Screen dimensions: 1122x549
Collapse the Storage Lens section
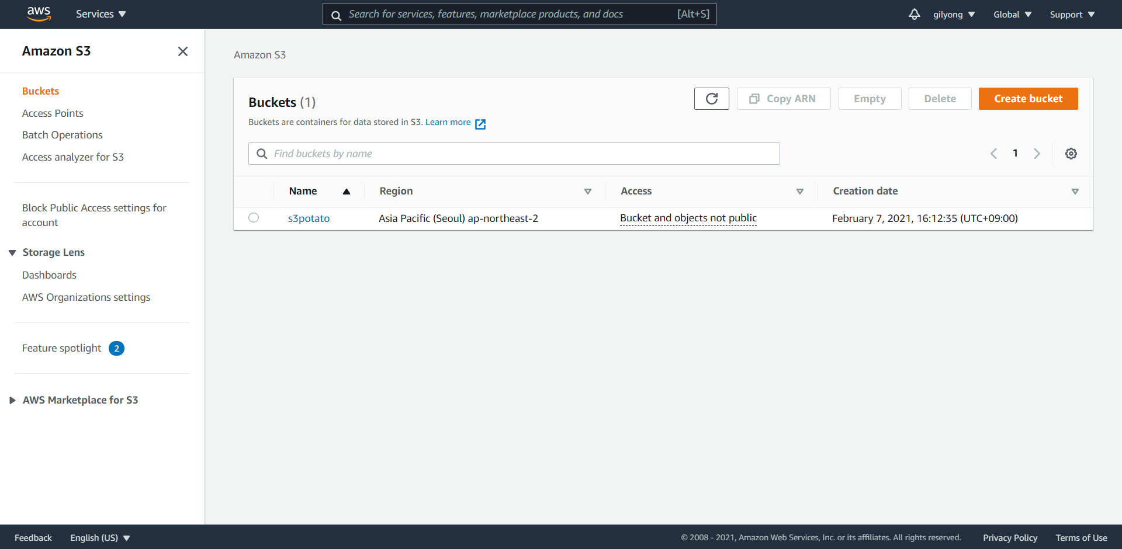coord(12,253)
